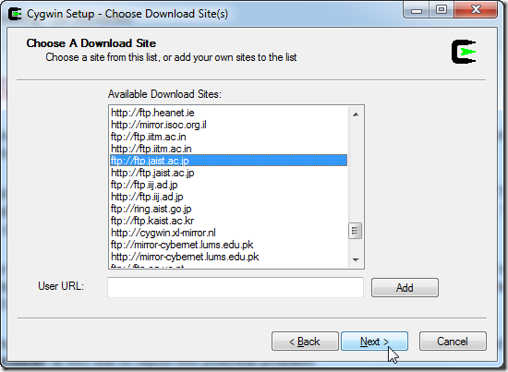Select http://mirror-cybernet.lums.edu.pk mirror
508x372 pixels.
(x=228, y=257)
